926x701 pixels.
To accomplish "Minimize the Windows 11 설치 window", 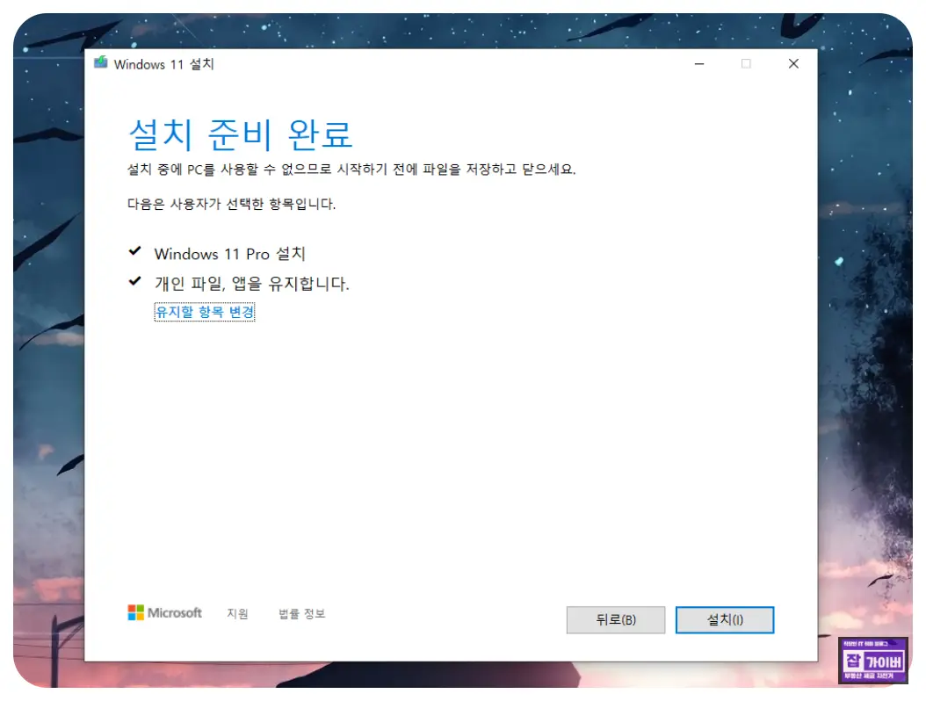I will point(699,64).
